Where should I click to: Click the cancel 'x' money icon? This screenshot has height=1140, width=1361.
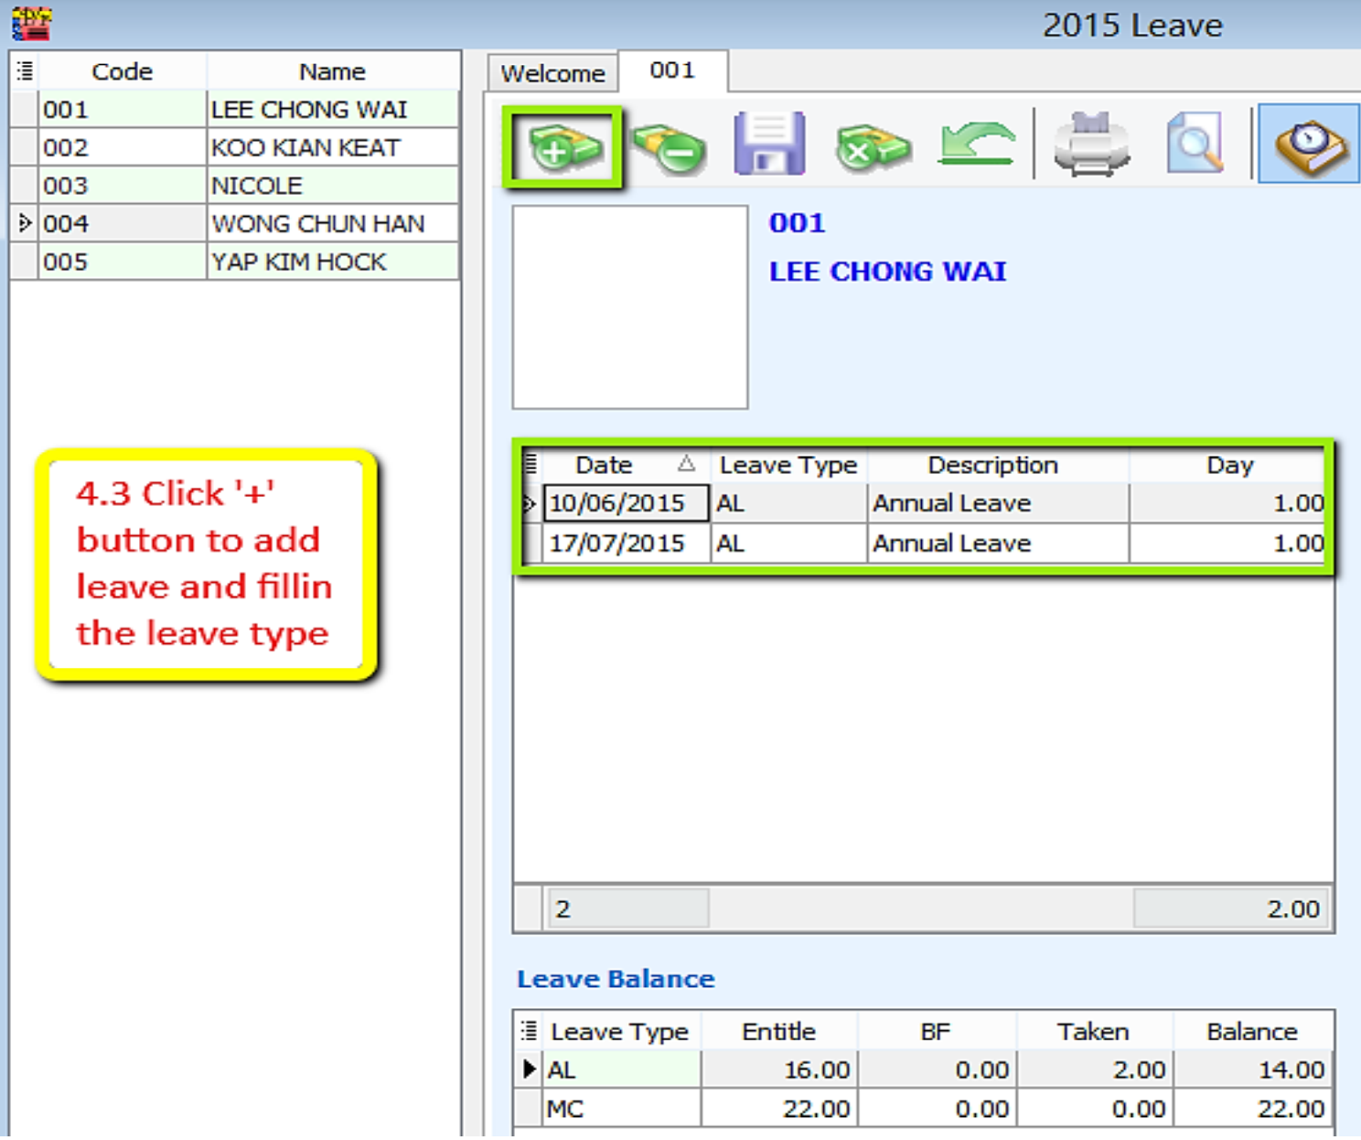872,147
